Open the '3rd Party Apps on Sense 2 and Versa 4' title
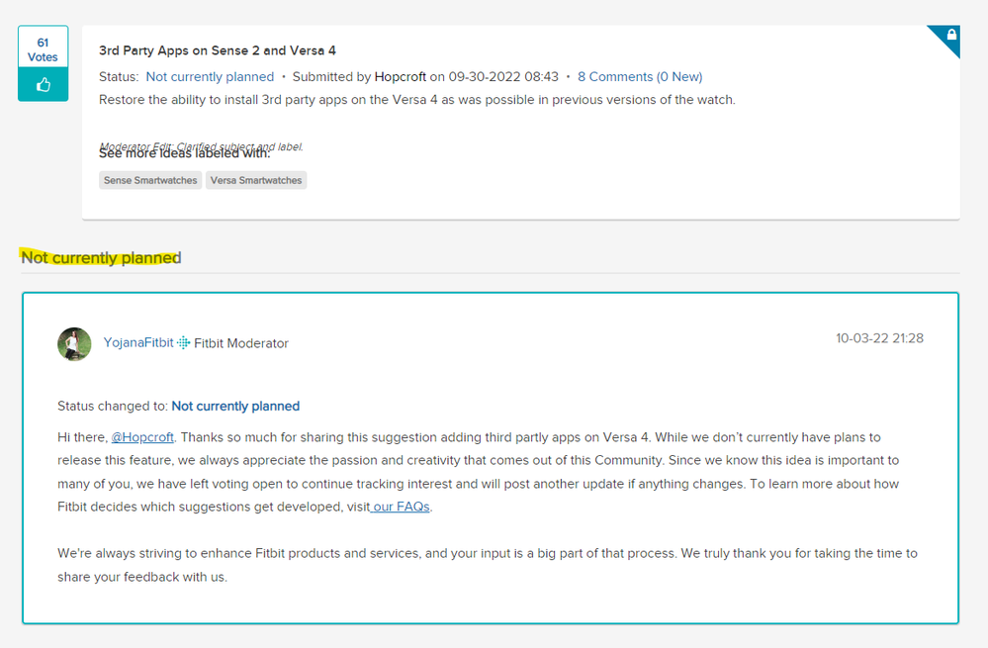 pyautogui.click(x=218, y=50)
